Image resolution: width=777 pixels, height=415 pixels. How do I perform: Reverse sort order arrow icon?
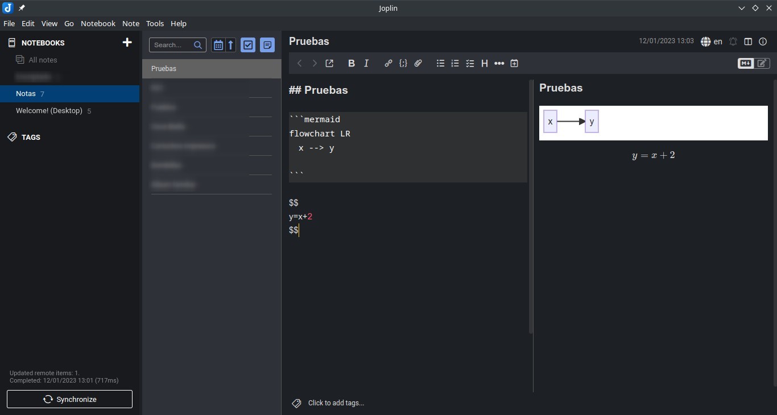click(x=231, y=45)
